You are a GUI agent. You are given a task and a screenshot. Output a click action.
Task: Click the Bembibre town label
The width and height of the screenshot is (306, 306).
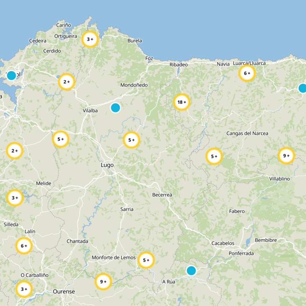266,240
